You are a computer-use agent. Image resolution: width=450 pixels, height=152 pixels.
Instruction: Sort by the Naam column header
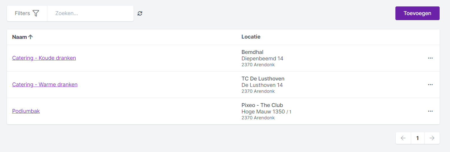pos(20,37)
